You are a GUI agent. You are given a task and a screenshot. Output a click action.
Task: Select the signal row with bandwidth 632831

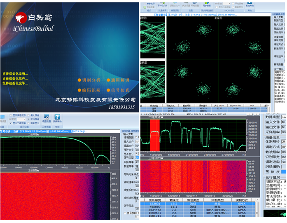(x=198, y=204)
